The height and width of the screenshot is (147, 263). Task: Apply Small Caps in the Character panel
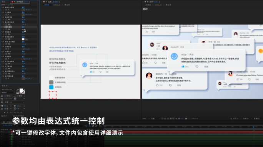15,113
